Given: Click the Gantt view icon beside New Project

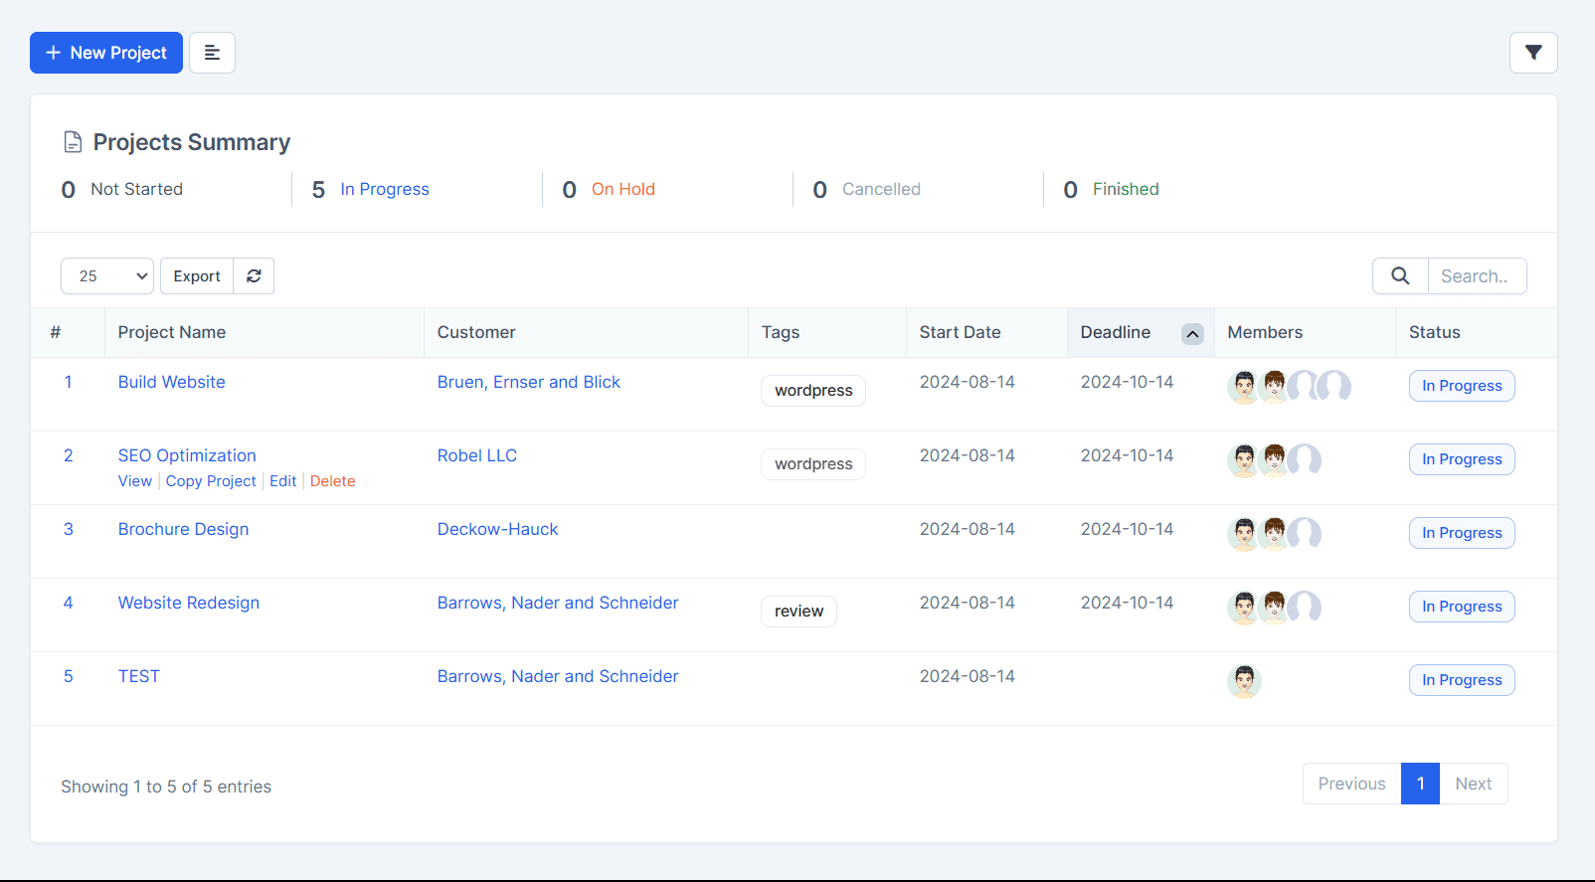Looking at the screenshot, I should click(x=212, y=53).
